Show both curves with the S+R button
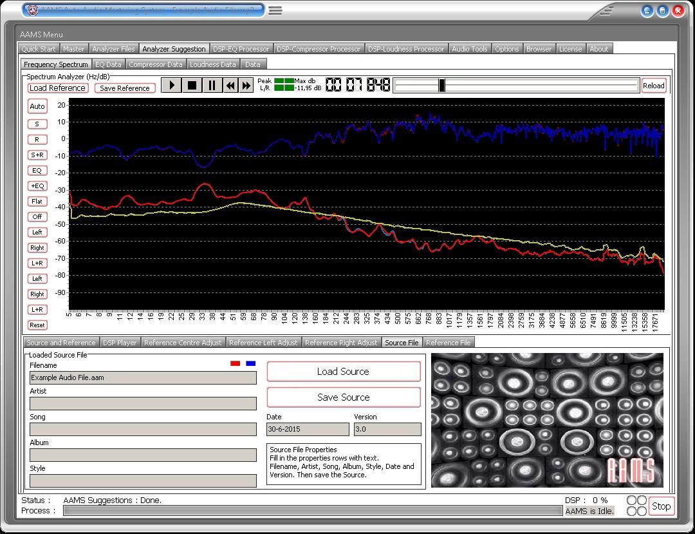This screenshot has width=695, height=534. point(37,155)
